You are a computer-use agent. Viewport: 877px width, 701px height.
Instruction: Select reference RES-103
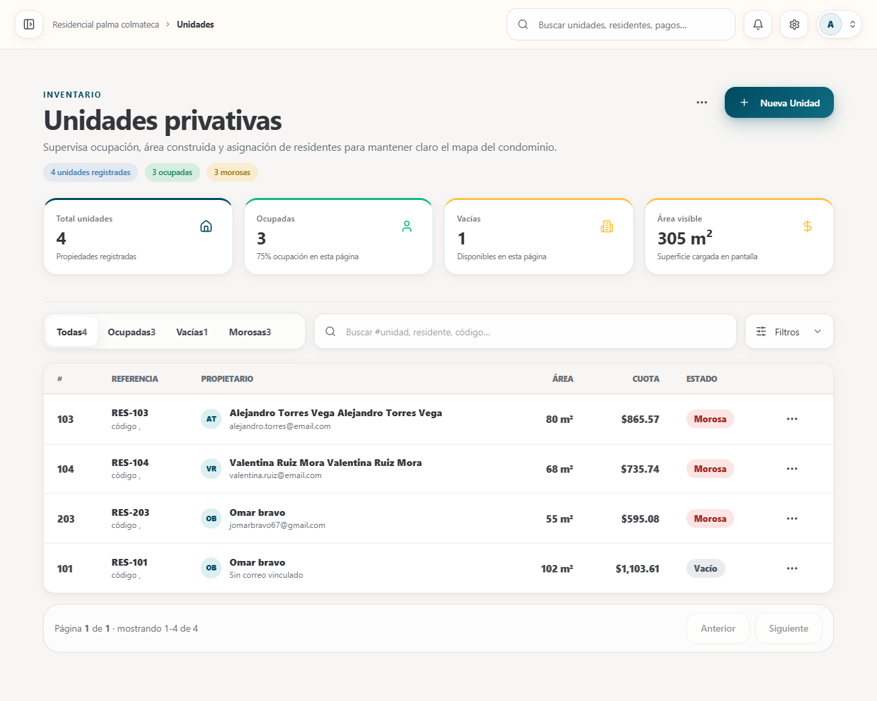point(130,413)
